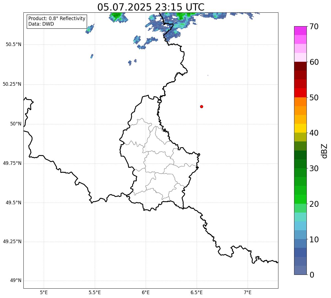Click the 6°E longitude label
This screenshot has height=298, width=331.
click(146, 292)
